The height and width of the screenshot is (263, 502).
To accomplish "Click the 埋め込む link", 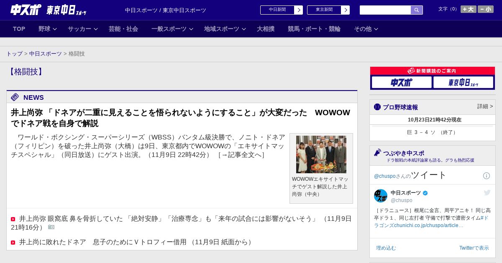I will (x=386, y=248).
